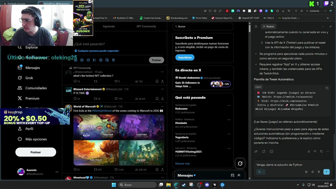This screenshot has height=189, width=336.
Task: Click the X Buscar search field
Action: coord(203,27)
